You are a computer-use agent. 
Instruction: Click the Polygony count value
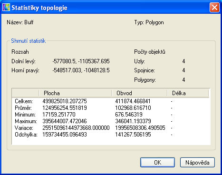(x=183, y=79)
